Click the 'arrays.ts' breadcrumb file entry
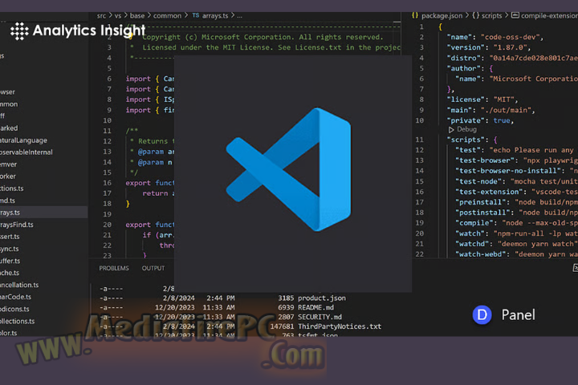The image size is (578, 385). (215, 16)
